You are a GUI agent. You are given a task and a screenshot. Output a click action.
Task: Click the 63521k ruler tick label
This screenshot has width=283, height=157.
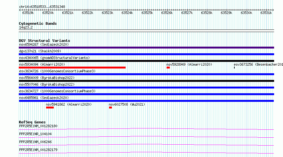tap(68, 13)
